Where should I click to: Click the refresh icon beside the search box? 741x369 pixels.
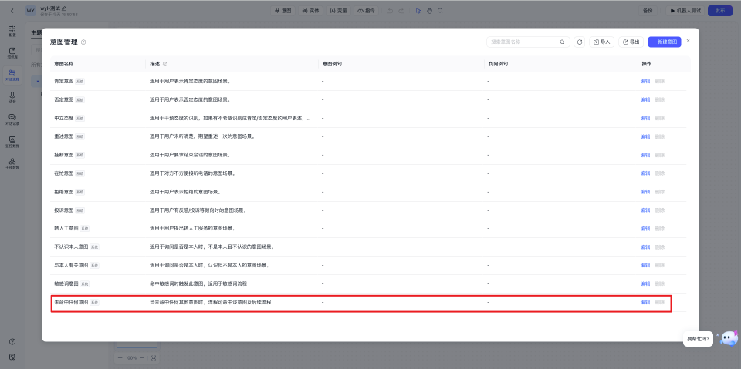[x=580, y=42]
